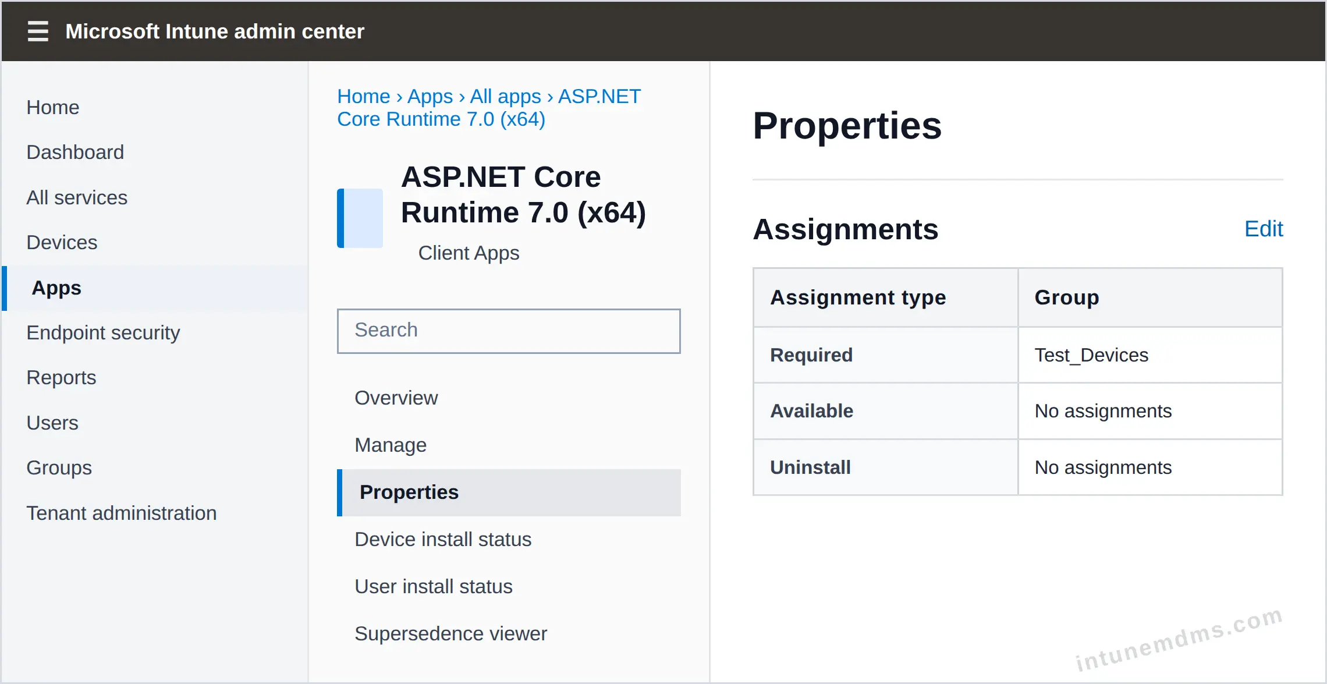Open Device install status
Image resolution: width=1327 pixels, height=684 pixels.
(443, 539)
